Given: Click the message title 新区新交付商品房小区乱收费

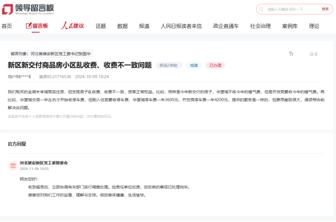Looking at the screenshot, I should coord(79,65).
